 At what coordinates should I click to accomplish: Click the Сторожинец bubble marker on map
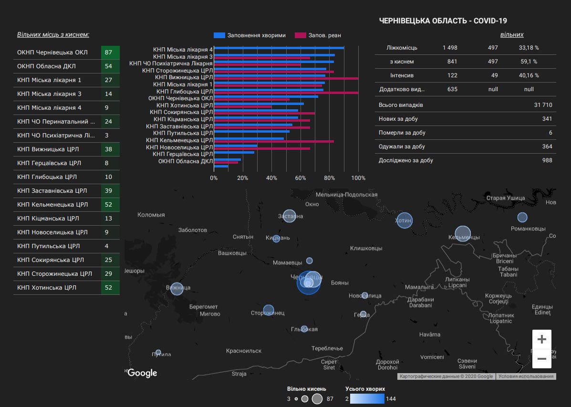(269, 310)
